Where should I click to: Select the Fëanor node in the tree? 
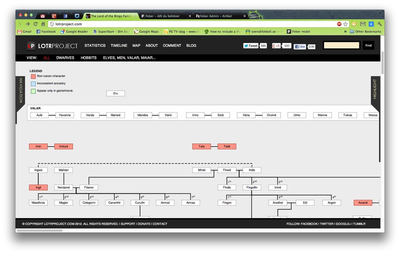point(89,187)
